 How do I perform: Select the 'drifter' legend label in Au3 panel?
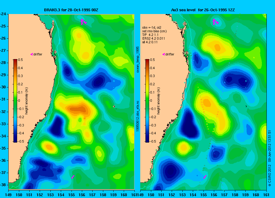click(170, 55)
